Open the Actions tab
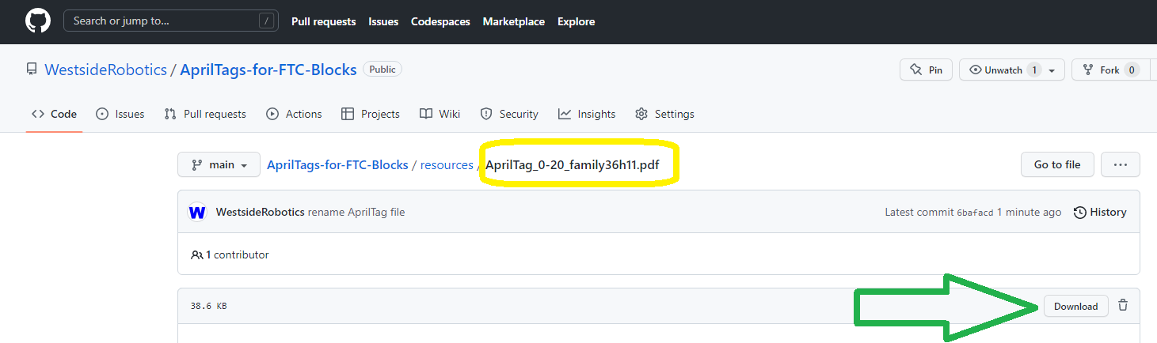Image resolution: width=1157 pixels, height=343 pixels. click(294, 114)
